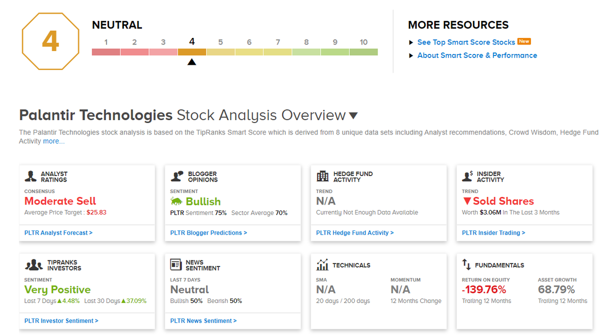
Task: Click the Hedge Fund Activity building icon
Action: tap(323, 176)
